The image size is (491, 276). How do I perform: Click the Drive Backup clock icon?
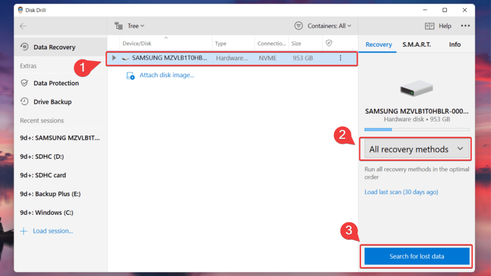(x=23, y=102)
